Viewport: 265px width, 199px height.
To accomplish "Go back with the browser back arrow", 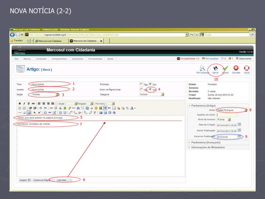I will [12, 35].
